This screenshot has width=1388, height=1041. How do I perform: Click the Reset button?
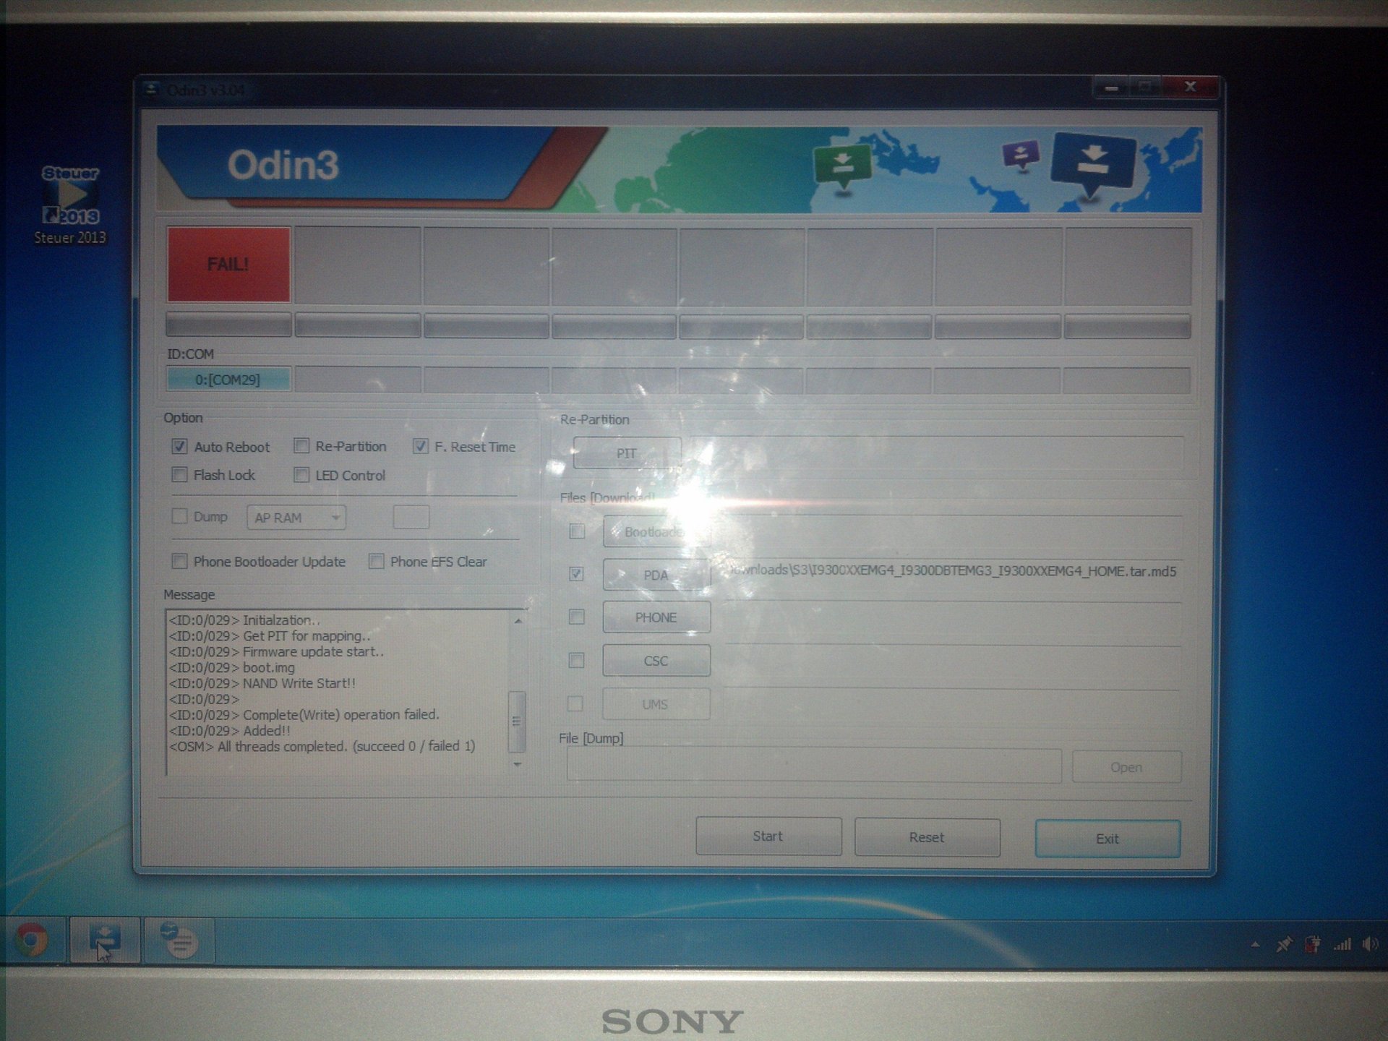(927, 837)
